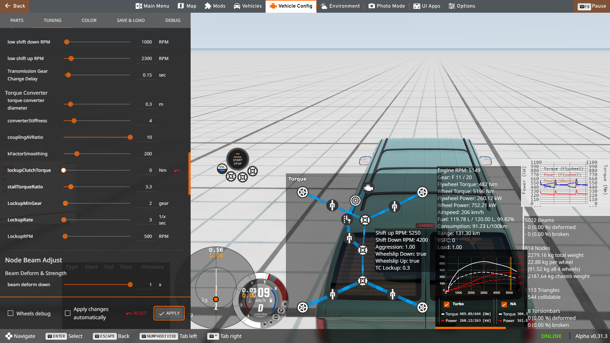
Task: Enable Apply changes automatically checkbox
Action: tap(68, 313)
